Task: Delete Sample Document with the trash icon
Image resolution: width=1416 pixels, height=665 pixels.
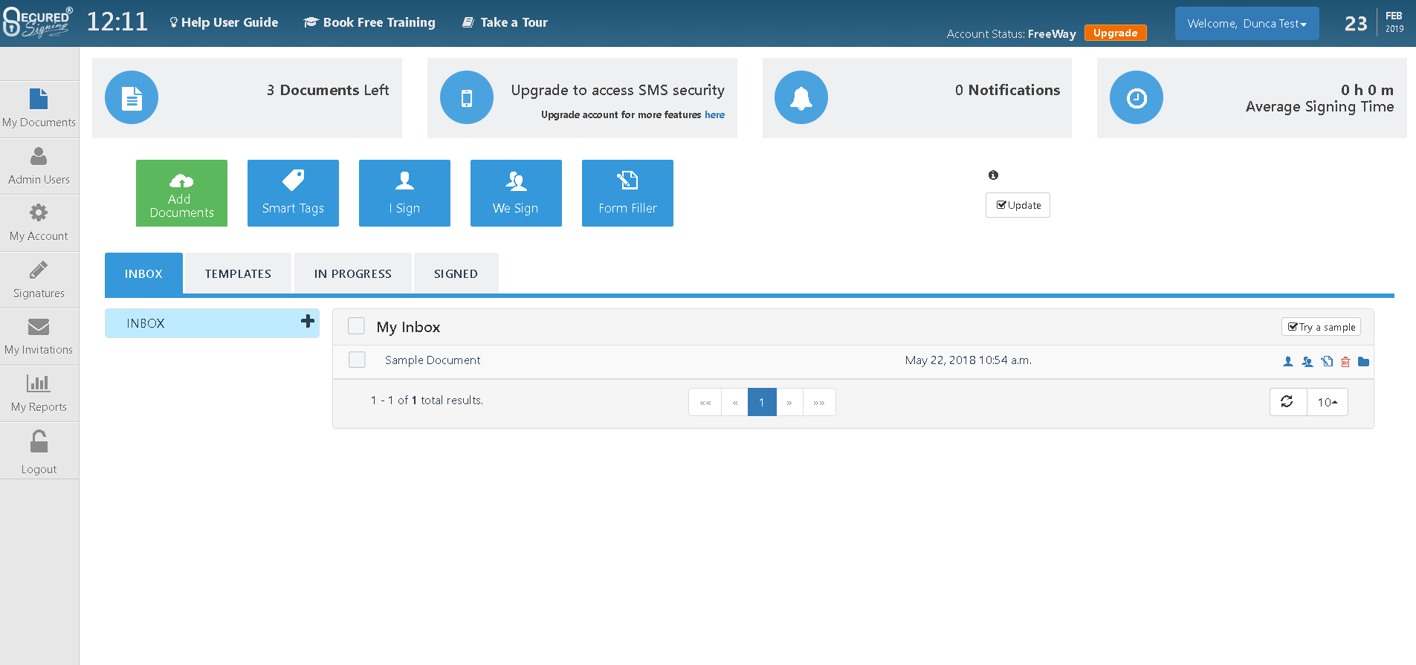Action: point(1345,362)
